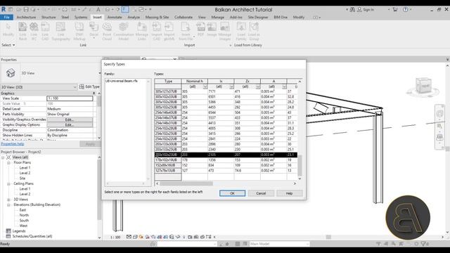Click the Sign In user icon

coord(359,9)
